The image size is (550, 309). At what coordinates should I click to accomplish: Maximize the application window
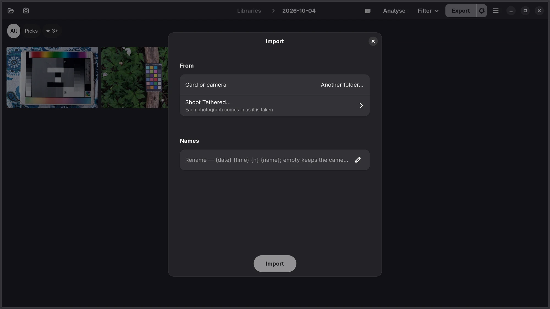(x=525, y=11)
